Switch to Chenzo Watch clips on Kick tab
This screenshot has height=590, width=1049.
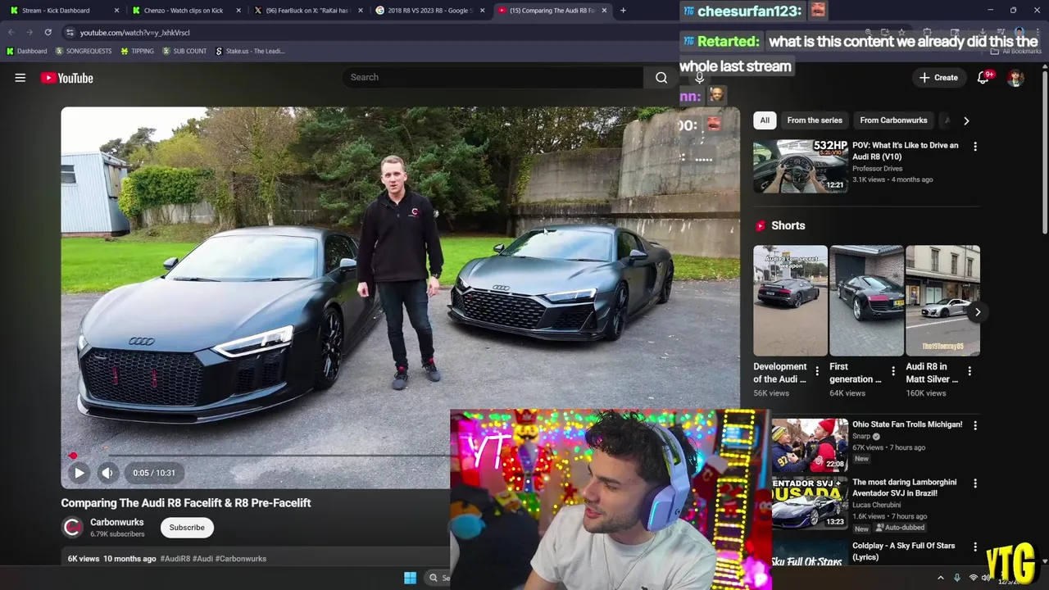[184, 11]
